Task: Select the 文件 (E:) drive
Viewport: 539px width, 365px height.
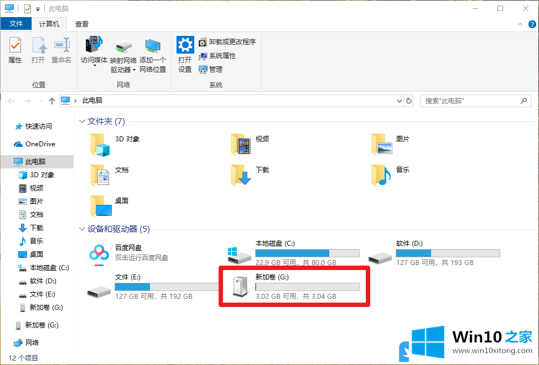Action: (153, 287)
